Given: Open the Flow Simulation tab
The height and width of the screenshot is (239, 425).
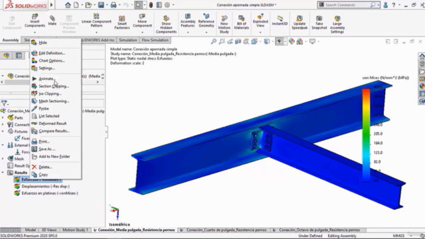Looking at the screenshot, I should [x=155, y=40].
